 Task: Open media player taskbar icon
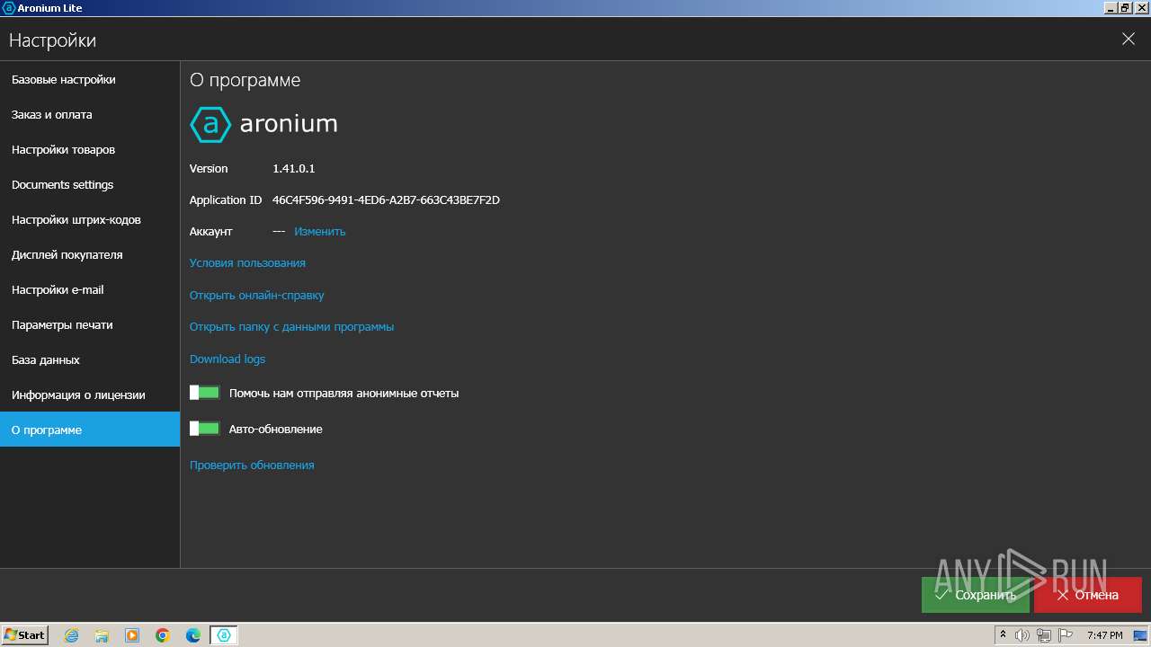coord(132,635)
